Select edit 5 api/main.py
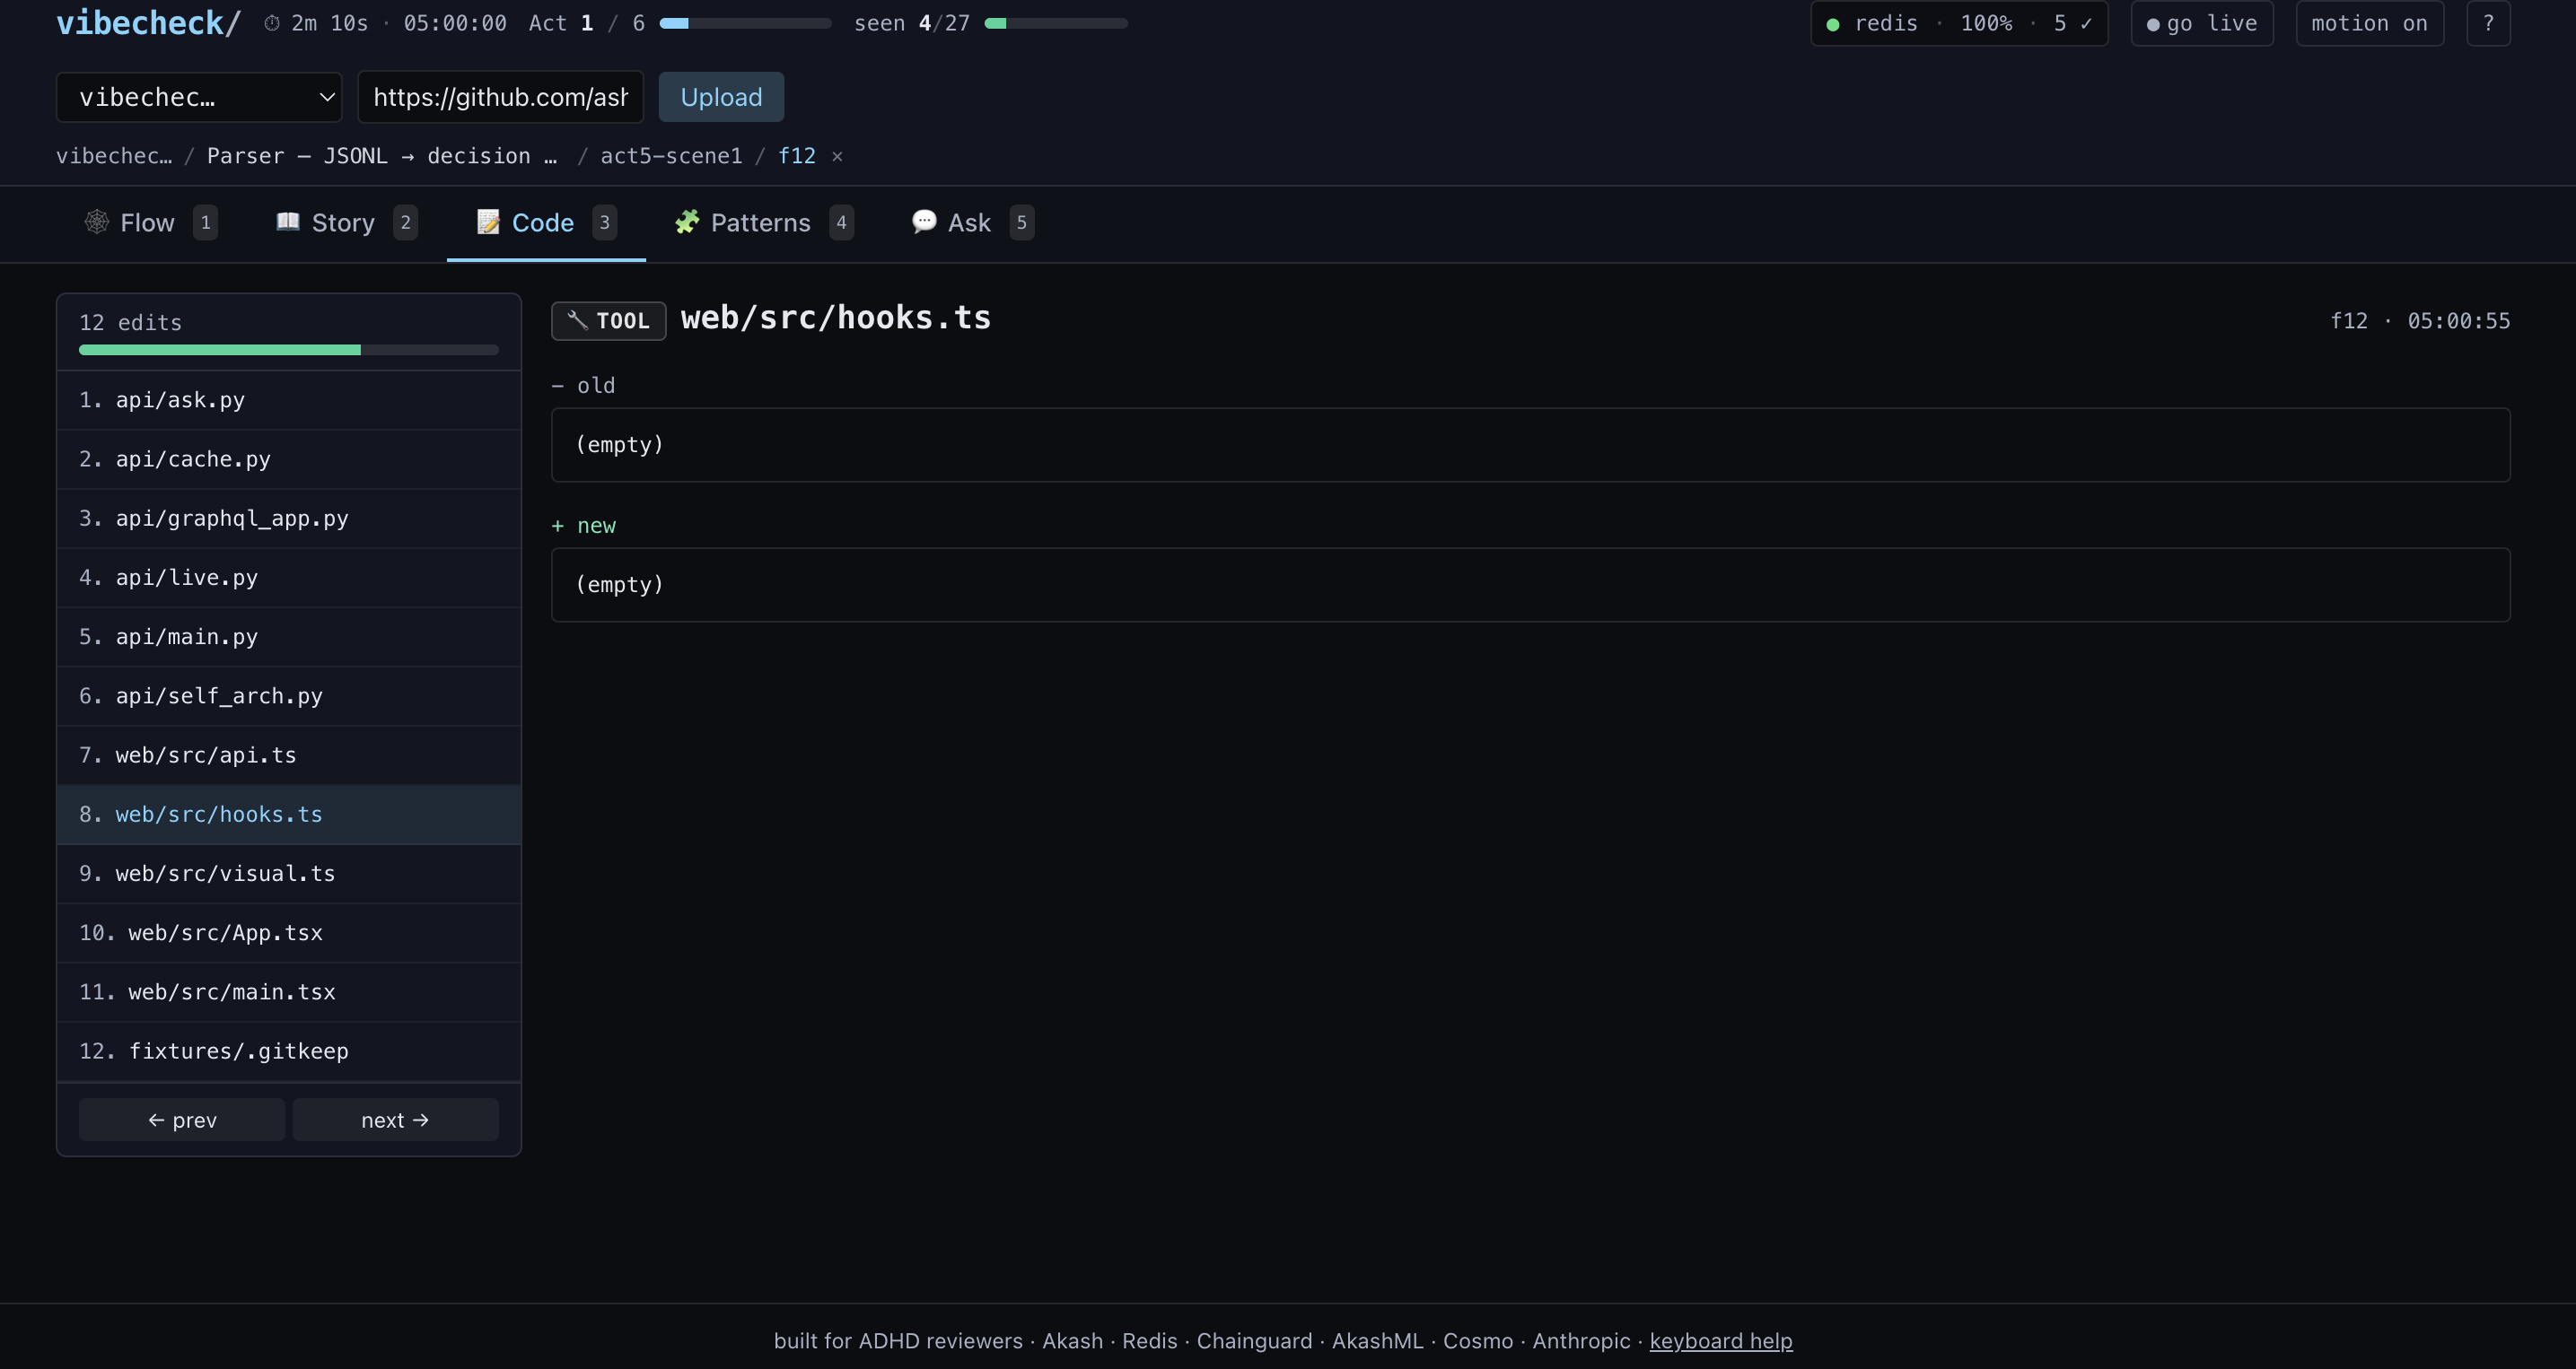The image size is (2576, 1369). click(289, 637)
